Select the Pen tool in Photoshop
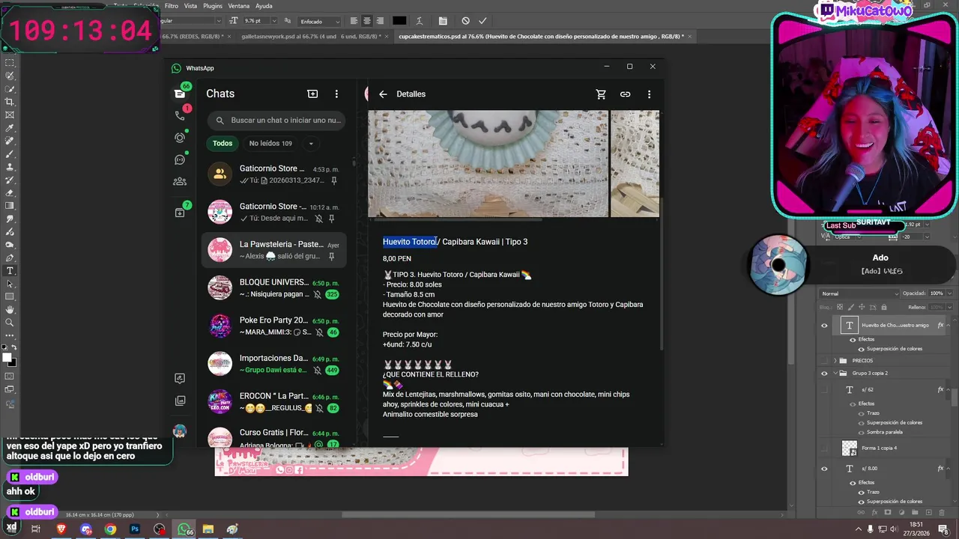This screenshot has height=539, width=959. 10,258
